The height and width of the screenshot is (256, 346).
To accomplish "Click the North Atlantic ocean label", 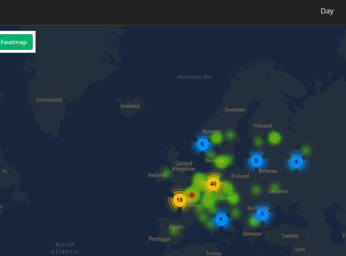I will click(x=65, y=248).
